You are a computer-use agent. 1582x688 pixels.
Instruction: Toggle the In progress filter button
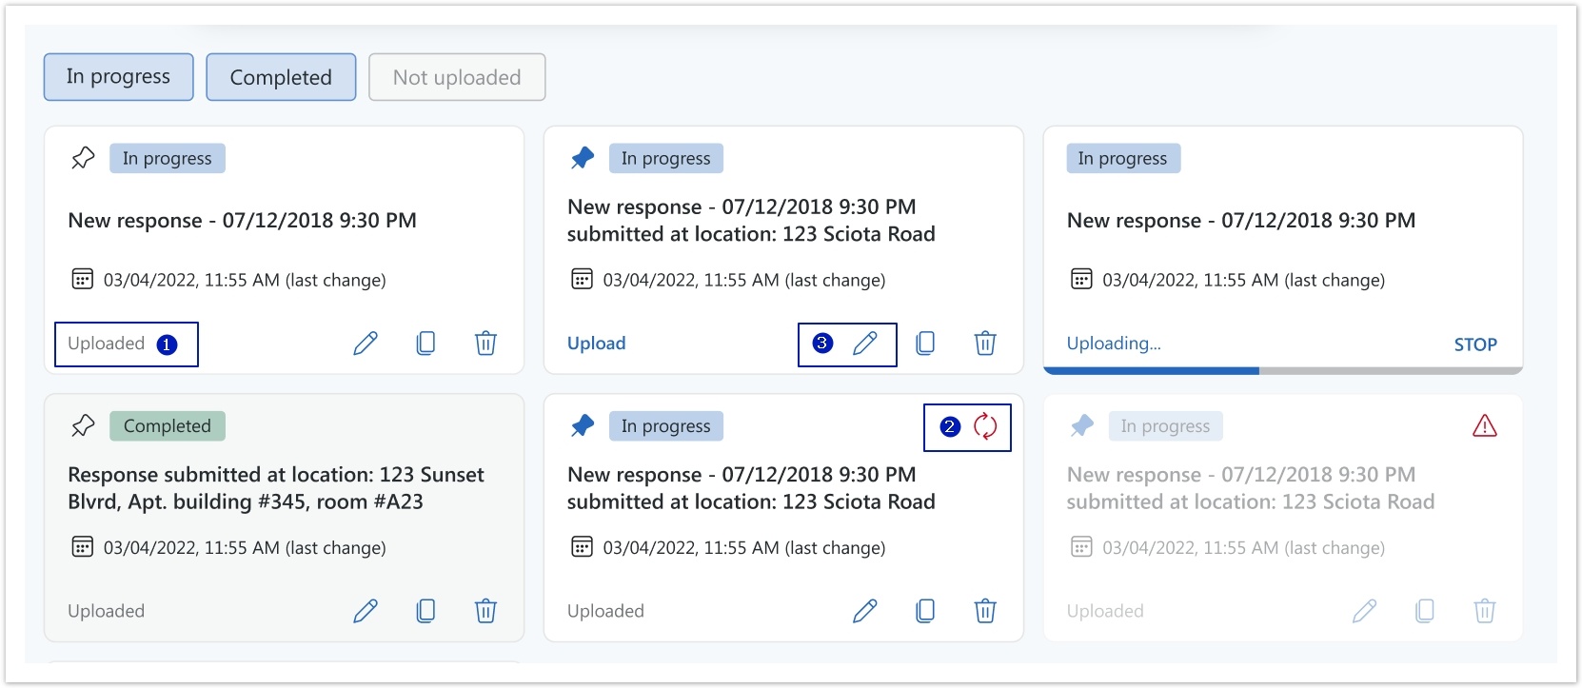(x=118, y=77)
